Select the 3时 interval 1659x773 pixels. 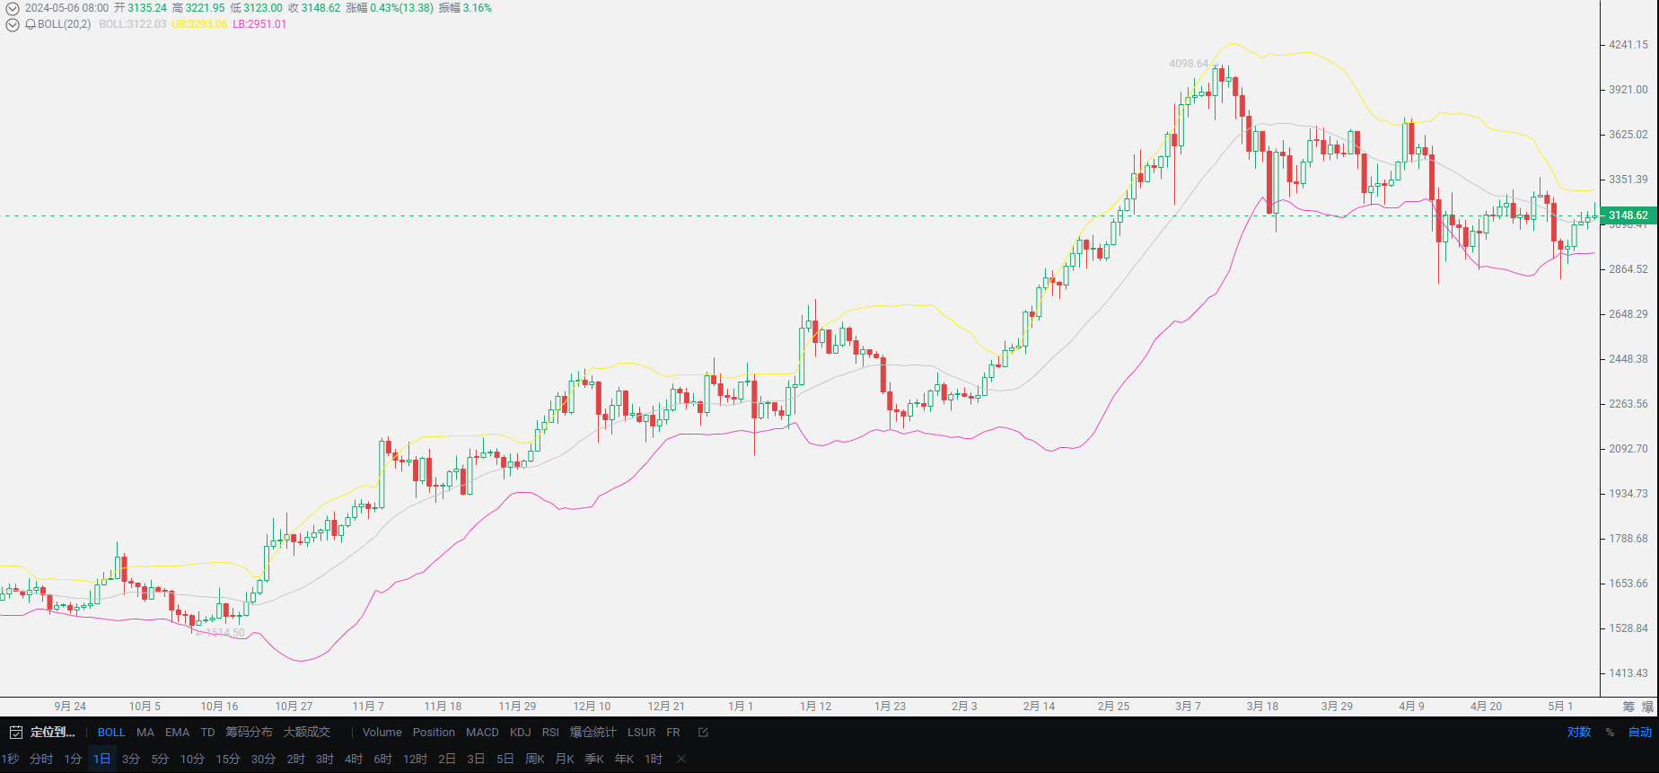325,760
